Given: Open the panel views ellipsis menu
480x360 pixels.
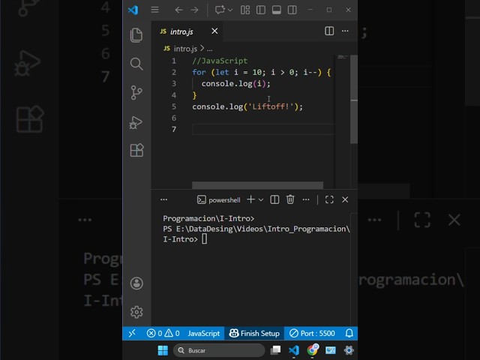Looking at the screenshot, I should (x=164, y=200).
